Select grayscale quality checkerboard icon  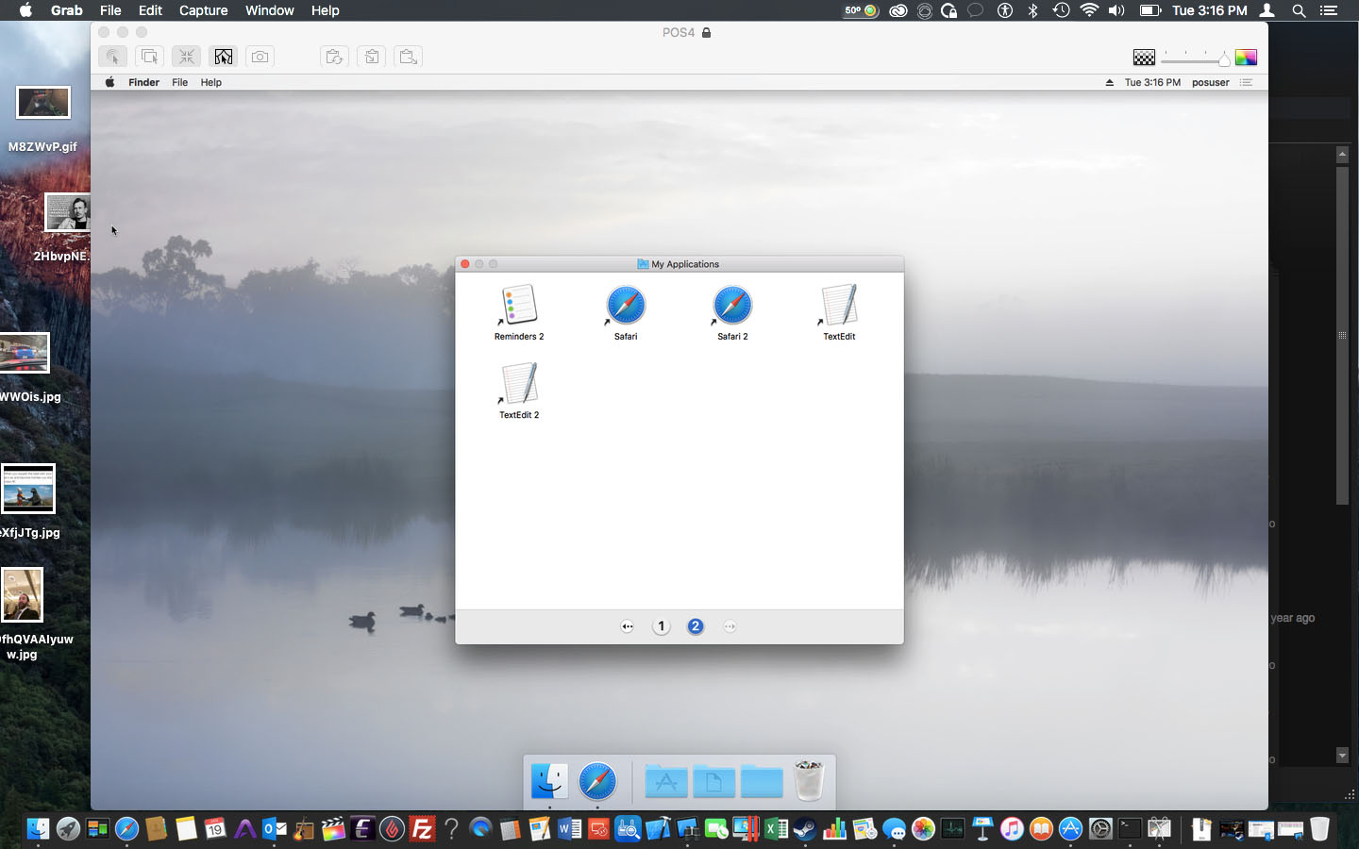[1144, 58]
